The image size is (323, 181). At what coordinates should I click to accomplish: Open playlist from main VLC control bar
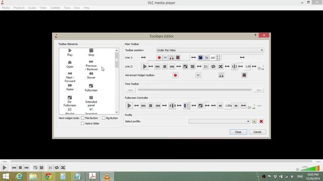coord(50,167)
